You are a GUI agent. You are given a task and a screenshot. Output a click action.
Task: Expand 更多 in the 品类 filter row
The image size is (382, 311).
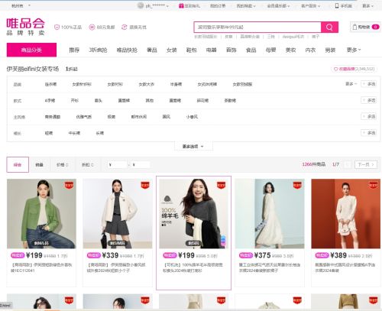(x=351, y=84)
